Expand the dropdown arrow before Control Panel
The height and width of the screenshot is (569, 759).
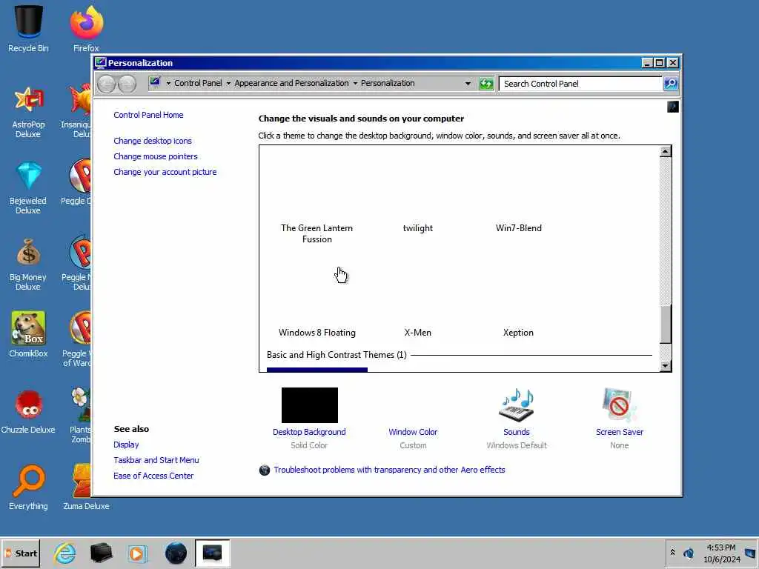click(x=168, y=84)
